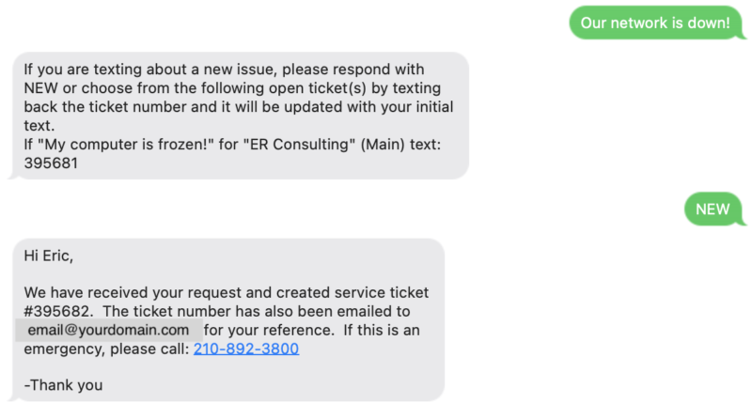This screenshot has width=752, height=419.
Task: Click the email@yourdomain.com address box
Action: pyautogui.click(x=109, y=330)
